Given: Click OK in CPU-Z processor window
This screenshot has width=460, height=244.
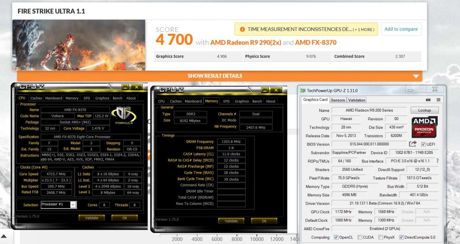Looking at the screenshot, I should [125, 218].
